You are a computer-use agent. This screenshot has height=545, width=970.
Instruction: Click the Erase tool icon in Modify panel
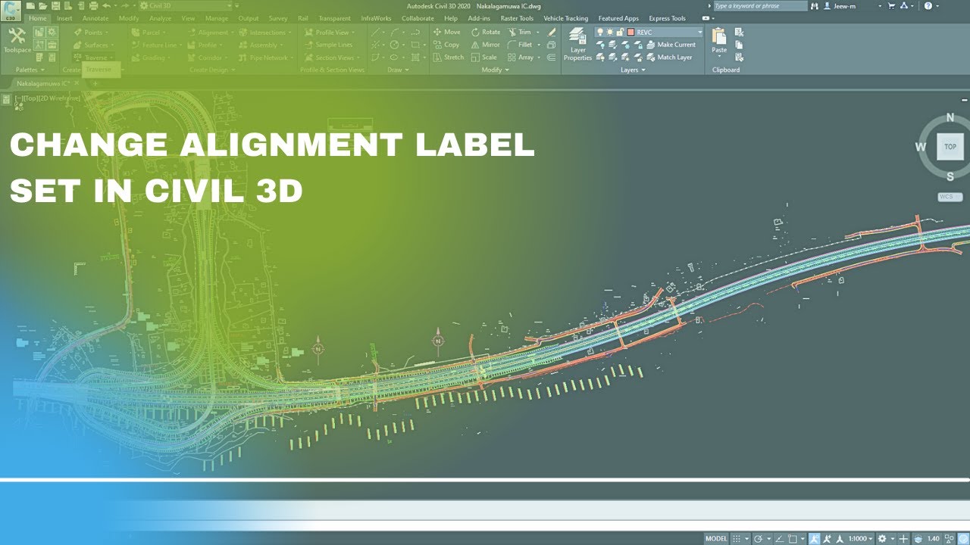point(552,32)
